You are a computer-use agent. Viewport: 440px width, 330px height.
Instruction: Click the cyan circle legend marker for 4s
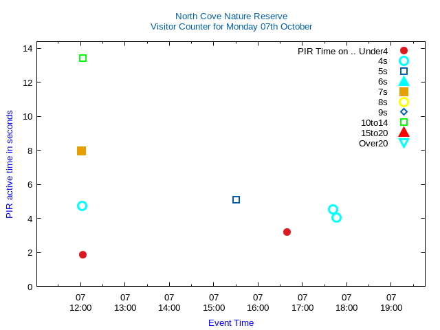click(404, 61)
